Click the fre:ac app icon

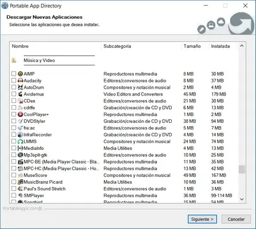point(20,128)
